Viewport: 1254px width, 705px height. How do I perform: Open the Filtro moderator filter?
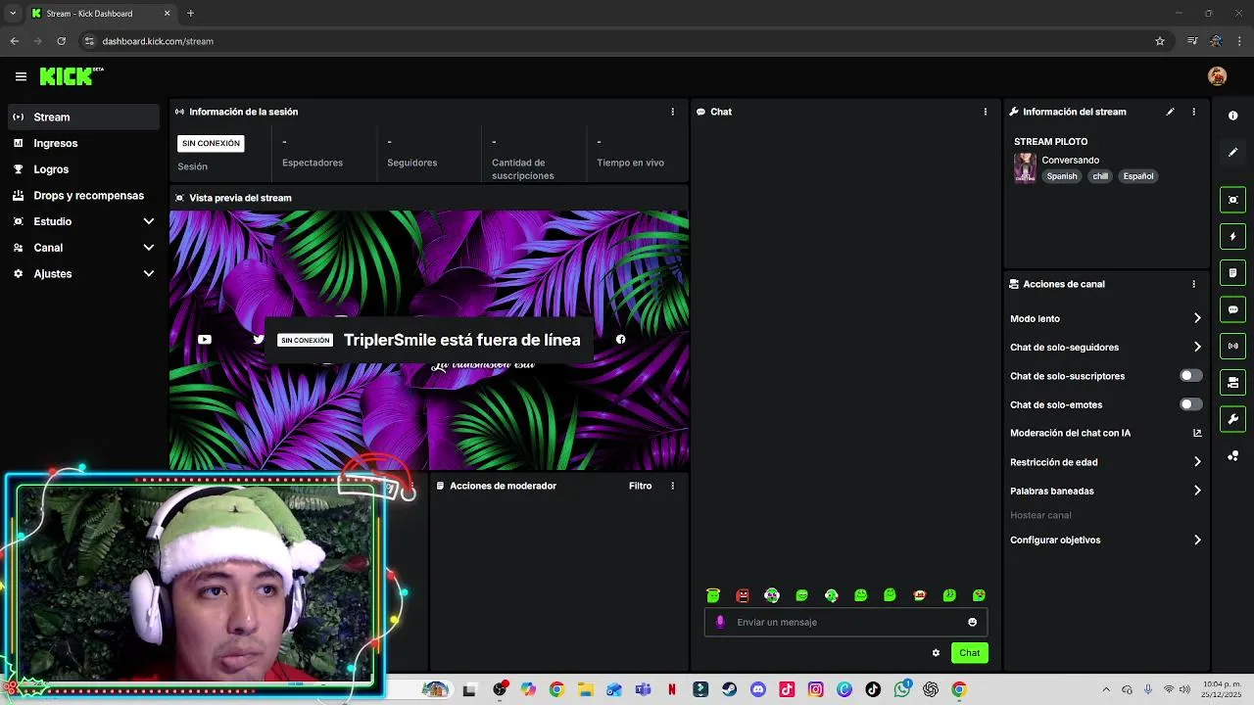click(x=640, y=486)
